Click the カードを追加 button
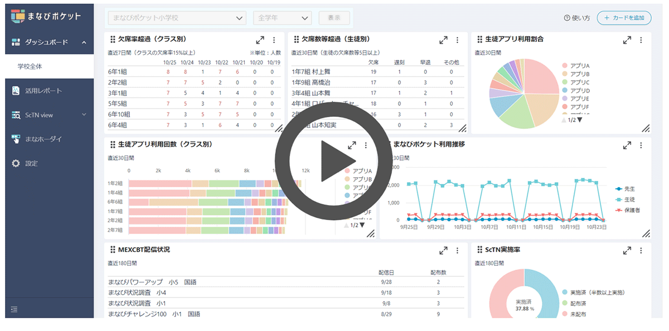The width and height of the screenshot is (669, 331). (x=624, y=18)
